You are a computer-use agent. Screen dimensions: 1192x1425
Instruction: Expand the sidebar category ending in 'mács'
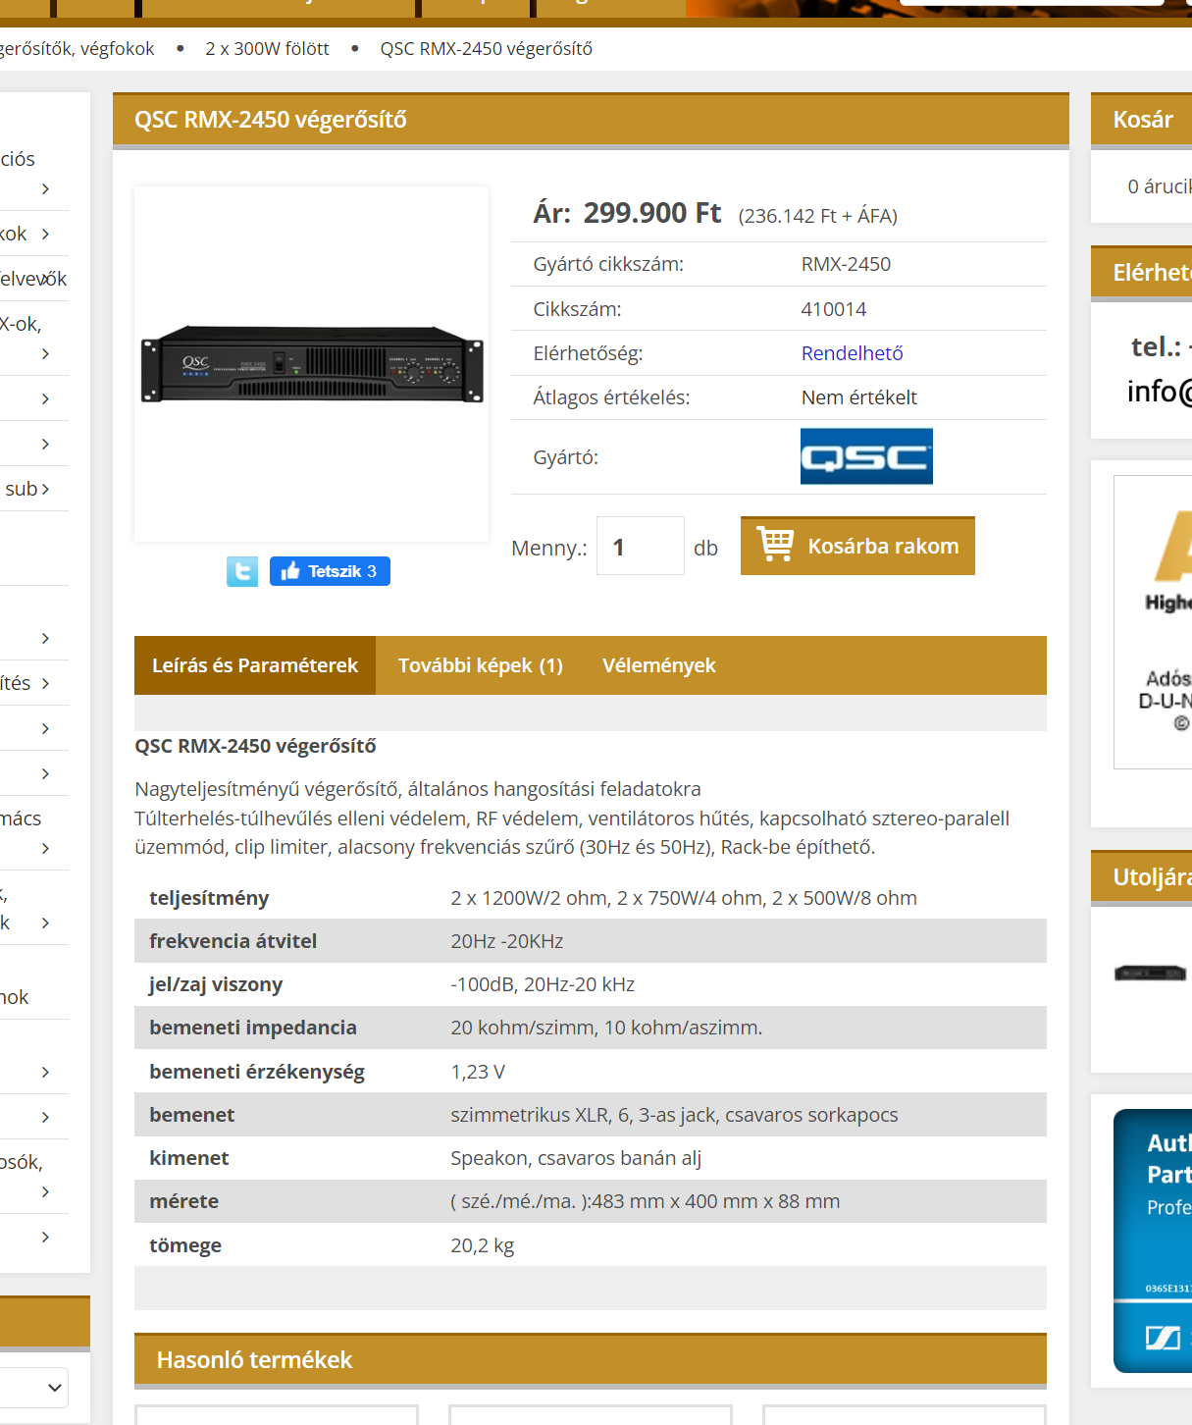tap(45, 848)
